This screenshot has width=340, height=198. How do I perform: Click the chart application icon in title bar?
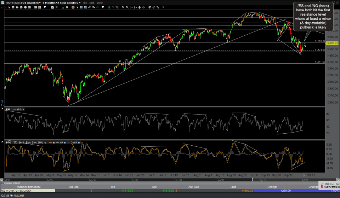tap(2, 2)
